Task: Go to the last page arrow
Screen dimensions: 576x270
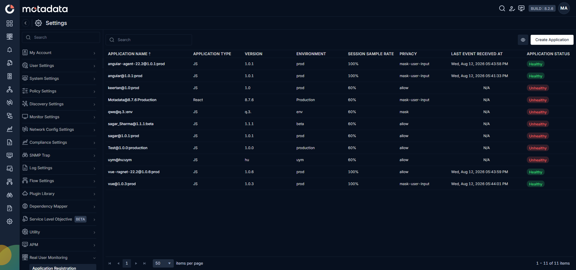Action: [145, 263]
